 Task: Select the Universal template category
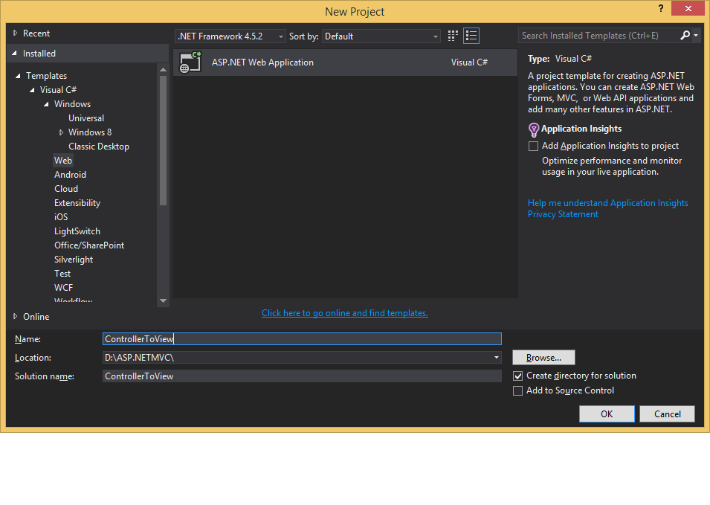point(86,118)
